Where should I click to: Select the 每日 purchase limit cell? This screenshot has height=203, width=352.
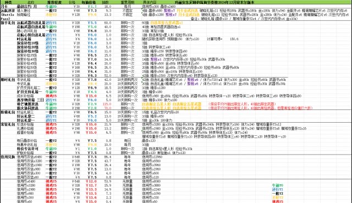[x=127, y=141]
